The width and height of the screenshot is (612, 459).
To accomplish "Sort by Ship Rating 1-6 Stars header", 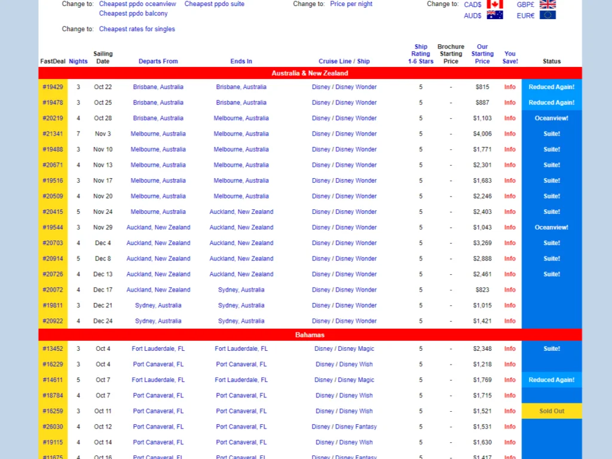I will click(x=421, y=54).
